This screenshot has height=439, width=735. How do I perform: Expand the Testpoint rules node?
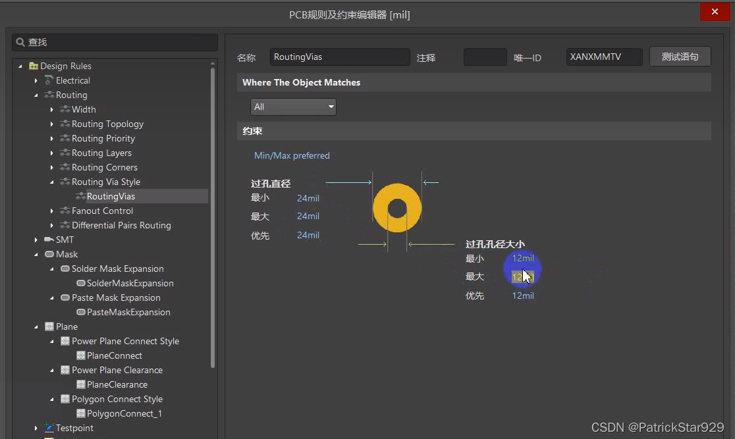(x=36, y=428)
